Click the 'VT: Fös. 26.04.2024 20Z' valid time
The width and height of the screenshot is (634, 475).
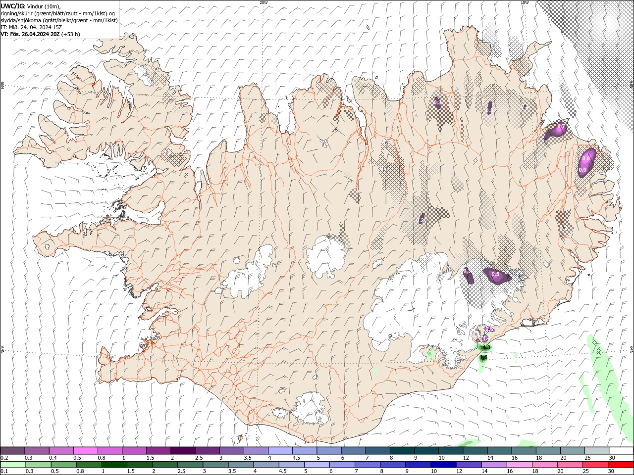(30, 34)
